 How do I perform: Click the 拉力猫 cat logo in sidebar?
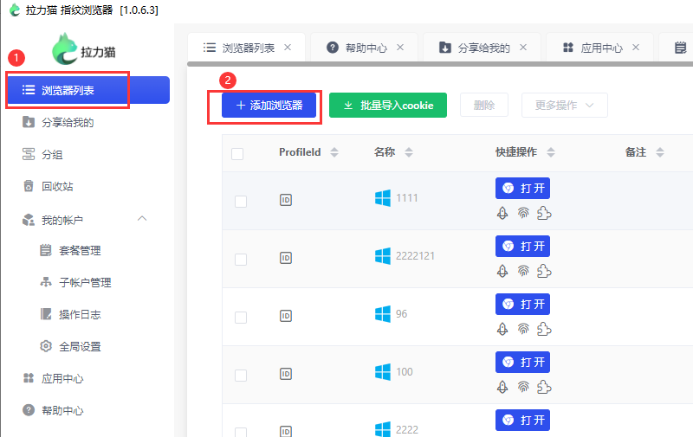(64, 49)
